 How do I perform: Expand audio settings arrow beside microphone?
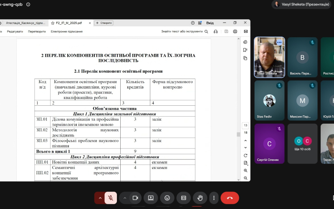pyautogui.click(x=100, y=198)
